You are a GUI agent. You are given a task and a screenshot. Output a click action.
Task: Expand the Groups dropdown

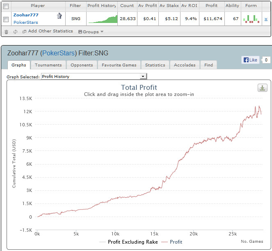pyautogui.click(x=91, y=32)
